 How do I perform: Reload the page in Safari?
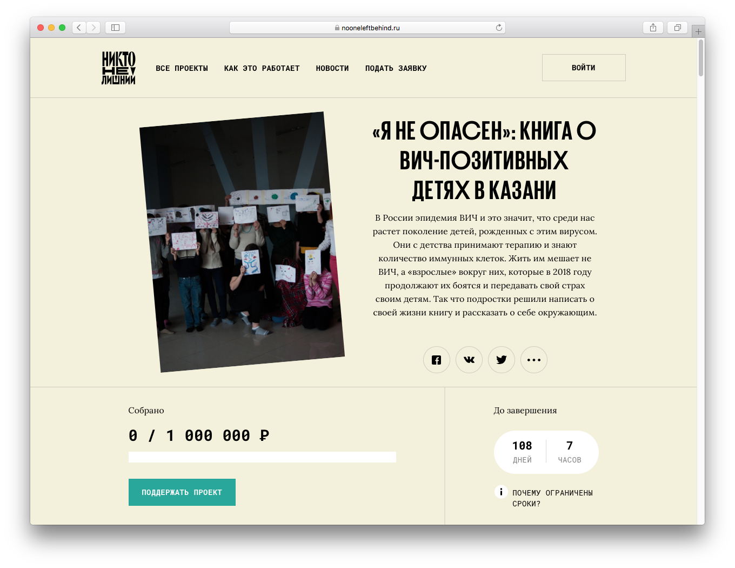coord(499,28)
